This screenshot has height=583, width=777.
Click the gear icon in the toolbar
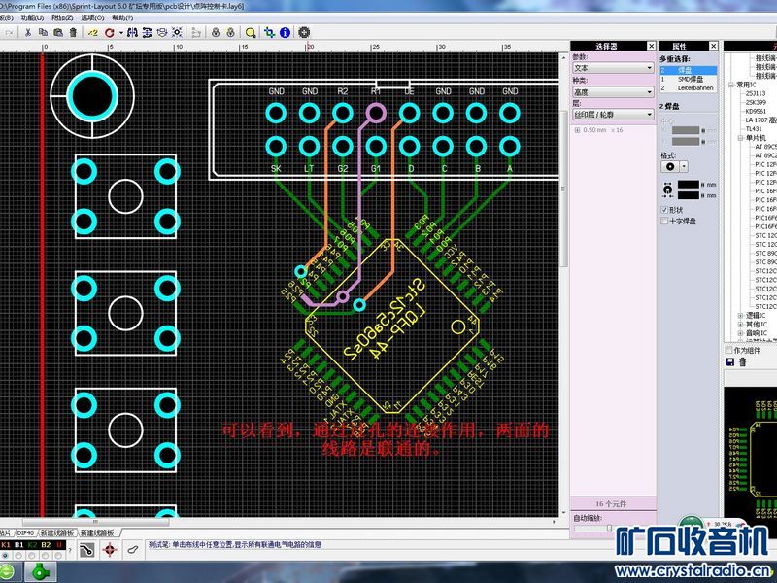coord(305,32)
